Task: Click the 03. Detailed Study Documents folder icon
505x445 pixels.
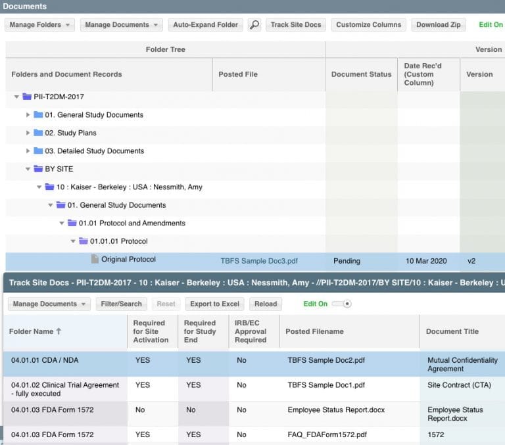Action: pyautogui.click(x=38, y=151)
